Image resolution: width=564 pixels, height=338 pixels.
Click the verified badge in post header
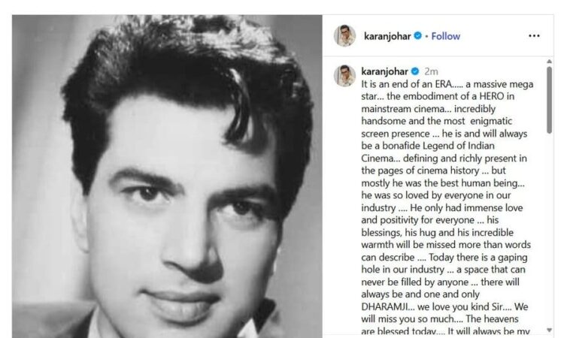pyautogui.click(x=417, y=36)
